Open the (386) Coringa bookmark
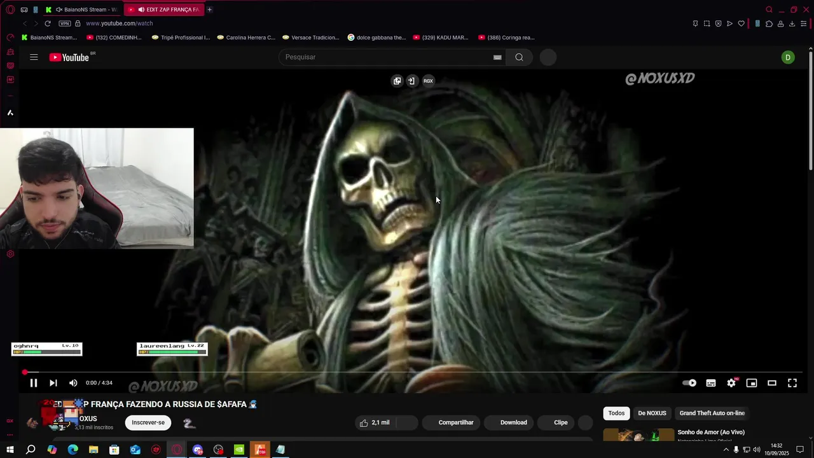Image resolution: width=814 pixels, height=458 pixels. click(x=506, y=38)
